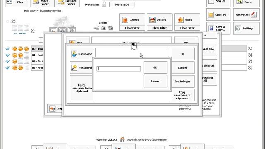The width and height of the screenshot is (265, 149).
Task: Click the Protect DB button
Action: (x=122, y=5)
